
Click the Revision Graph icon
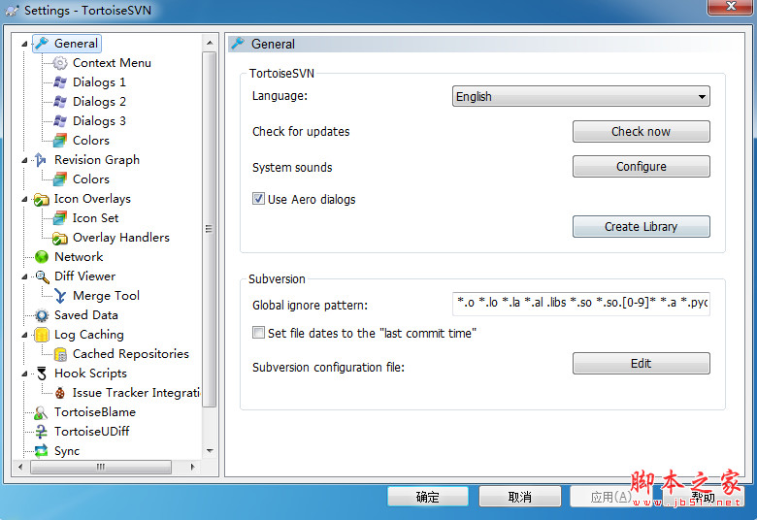click(x=41, y=160)
